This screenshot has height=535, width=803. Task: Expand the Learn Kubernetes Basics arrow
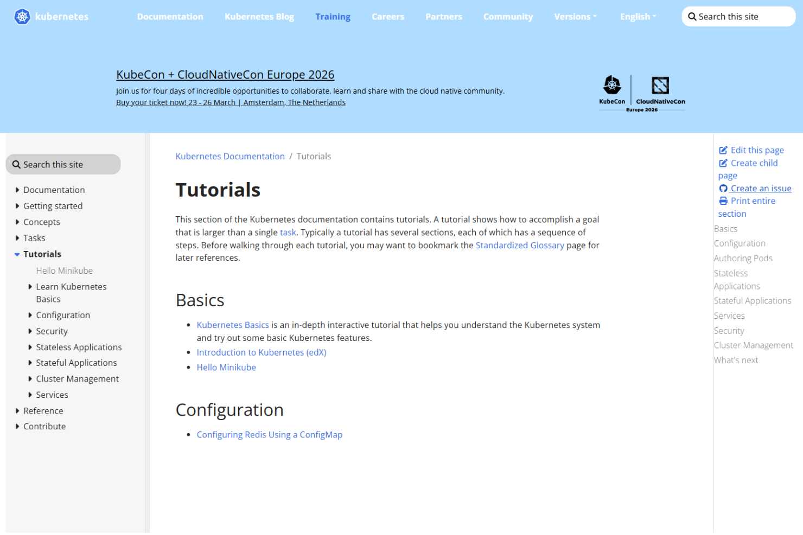pyautogui.click(x=30, y=287)
